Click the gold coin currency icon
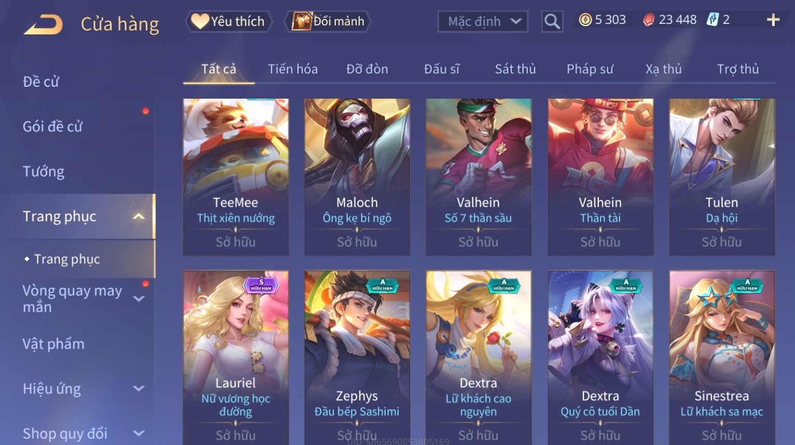The image size is (795, 445). (585, 20)
